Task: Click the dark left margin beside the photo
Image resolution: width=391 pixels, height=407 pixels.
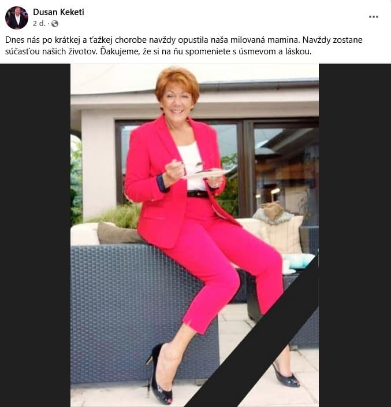Action: coord(35,235)
